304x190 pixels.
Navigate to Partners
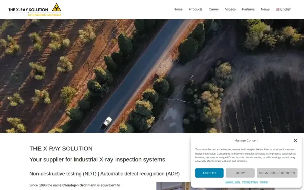[248, 9]
